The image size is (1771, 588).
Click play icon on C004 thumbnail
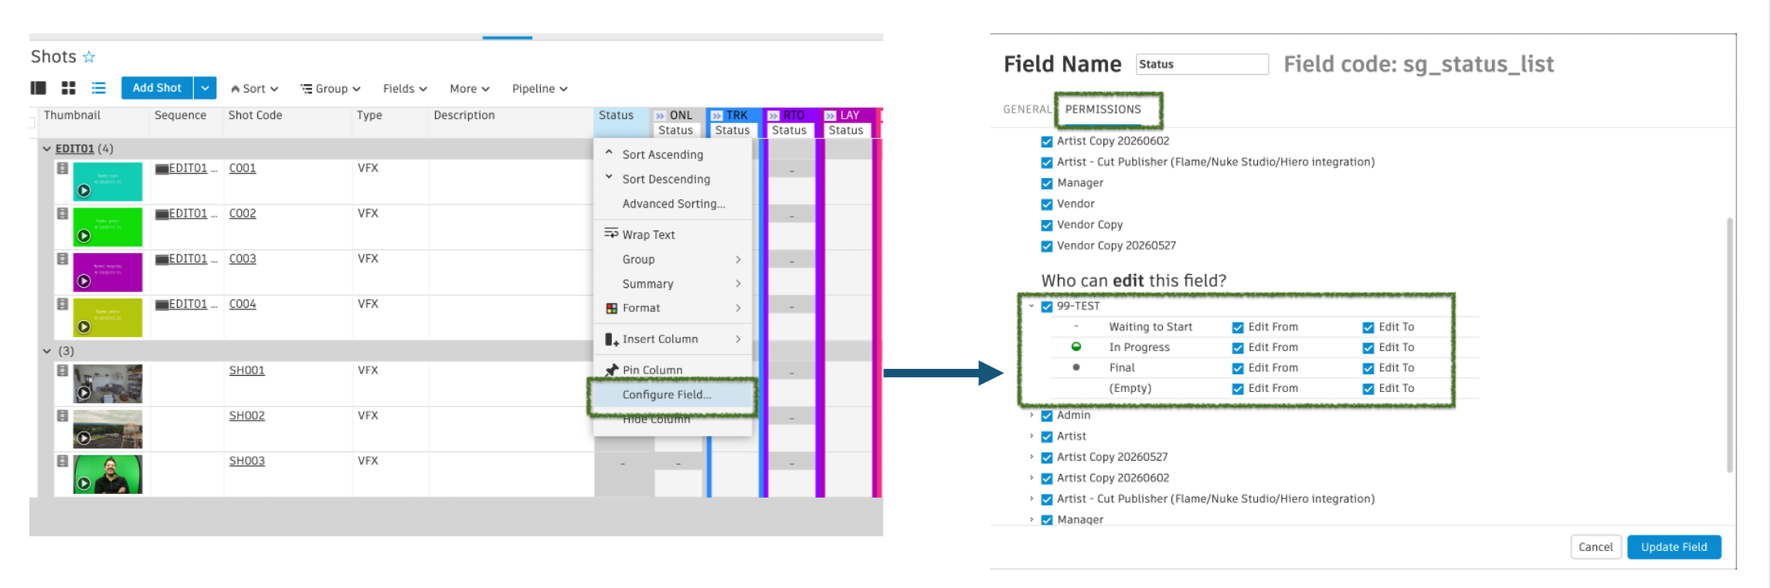[x=84, y=326]
